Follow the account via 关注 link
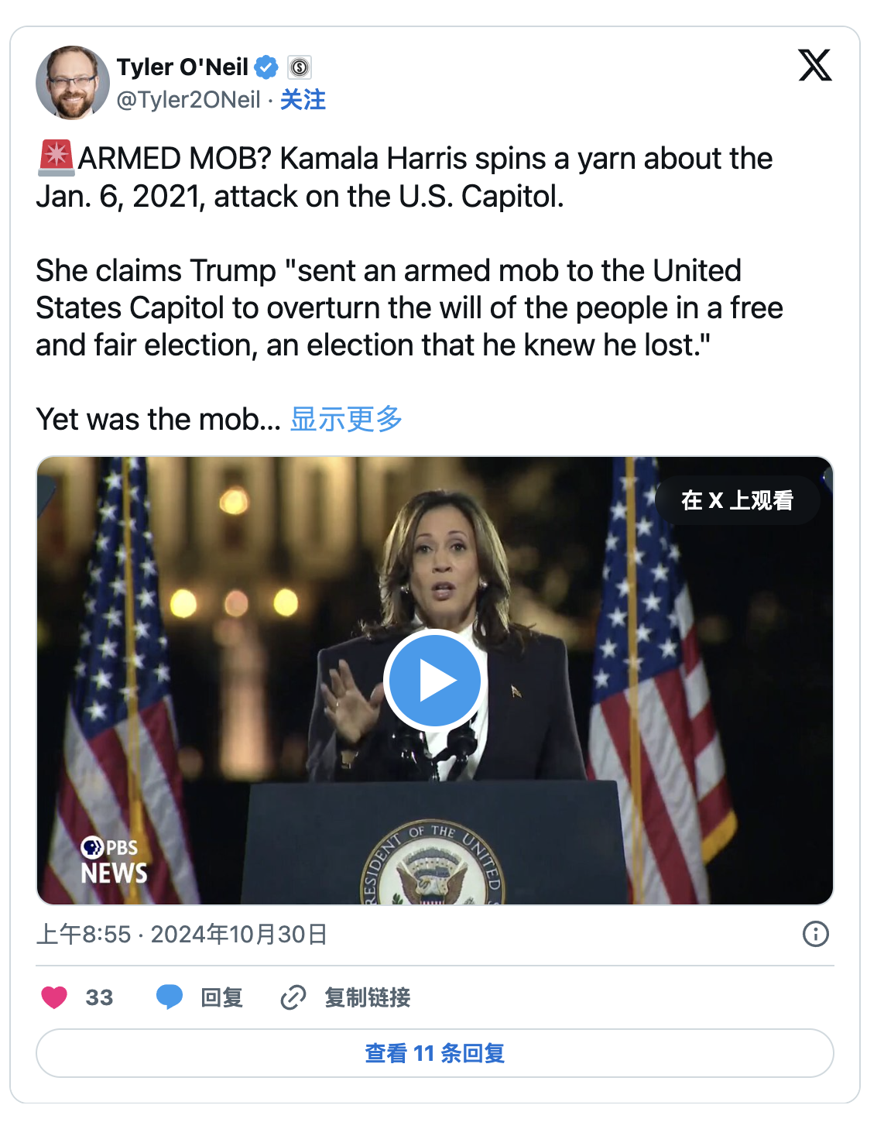This screenshot has height=1129, width=884. (303, 100)
